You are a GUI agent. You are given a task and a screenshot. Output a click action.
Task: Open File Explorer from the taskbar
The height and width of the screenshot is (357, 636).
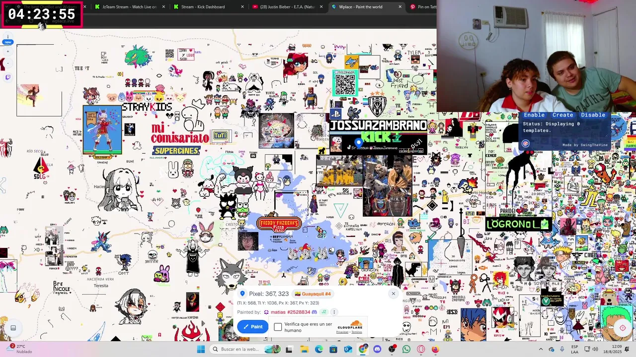pyautogui.click(x=304, y=349)
